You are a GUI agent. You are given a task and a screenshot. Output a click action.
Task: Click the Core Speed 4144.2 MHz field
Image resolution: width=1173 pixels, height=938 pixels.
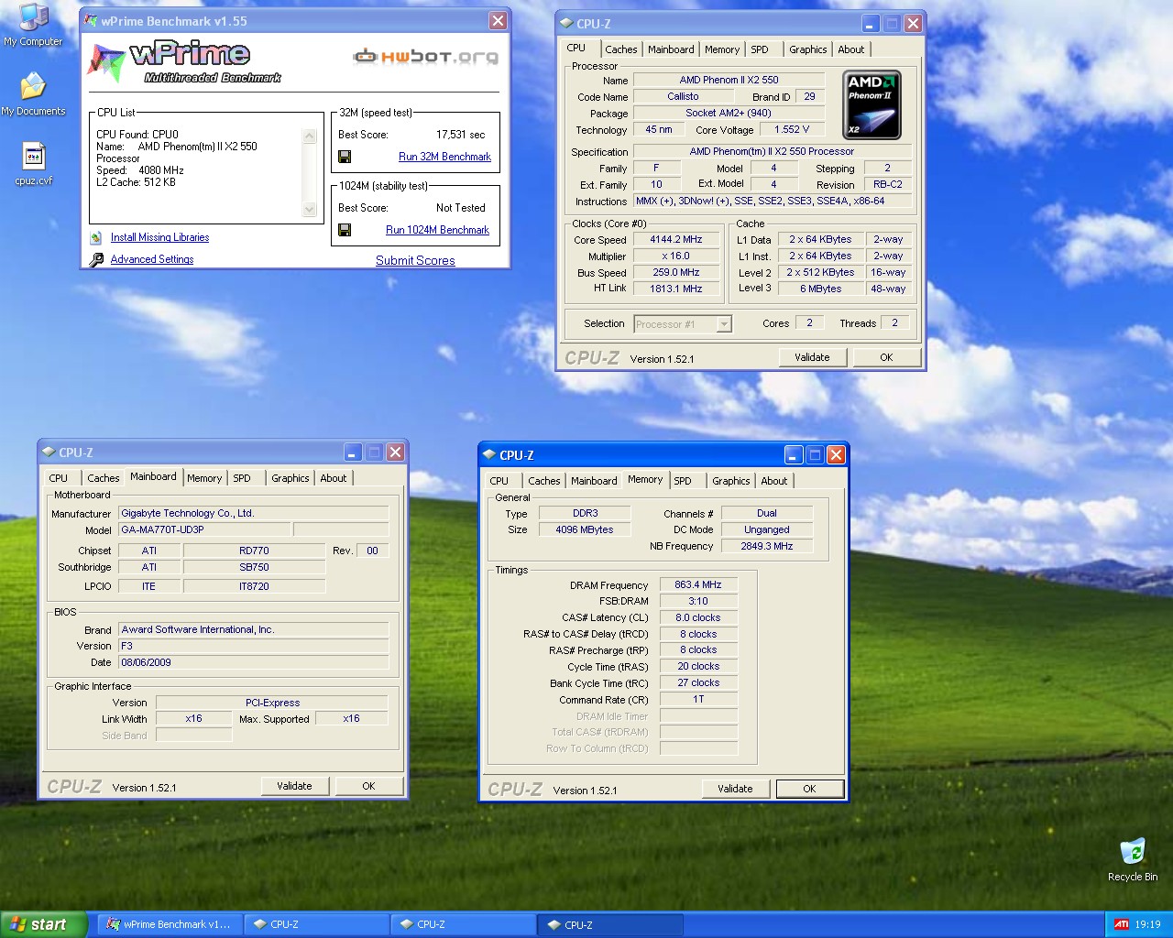[x=676, y=240]
